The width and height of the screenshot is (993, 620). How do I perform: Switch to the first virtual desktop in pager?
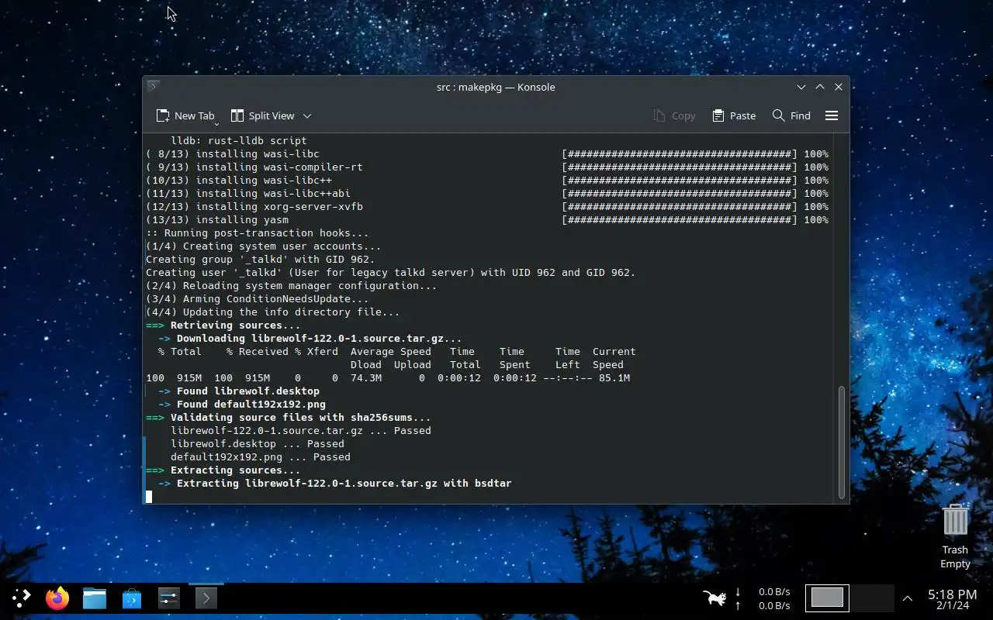coord(827,598)
